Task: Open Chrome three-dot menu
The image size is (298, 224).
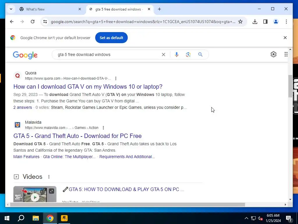Action: point(286,22)
